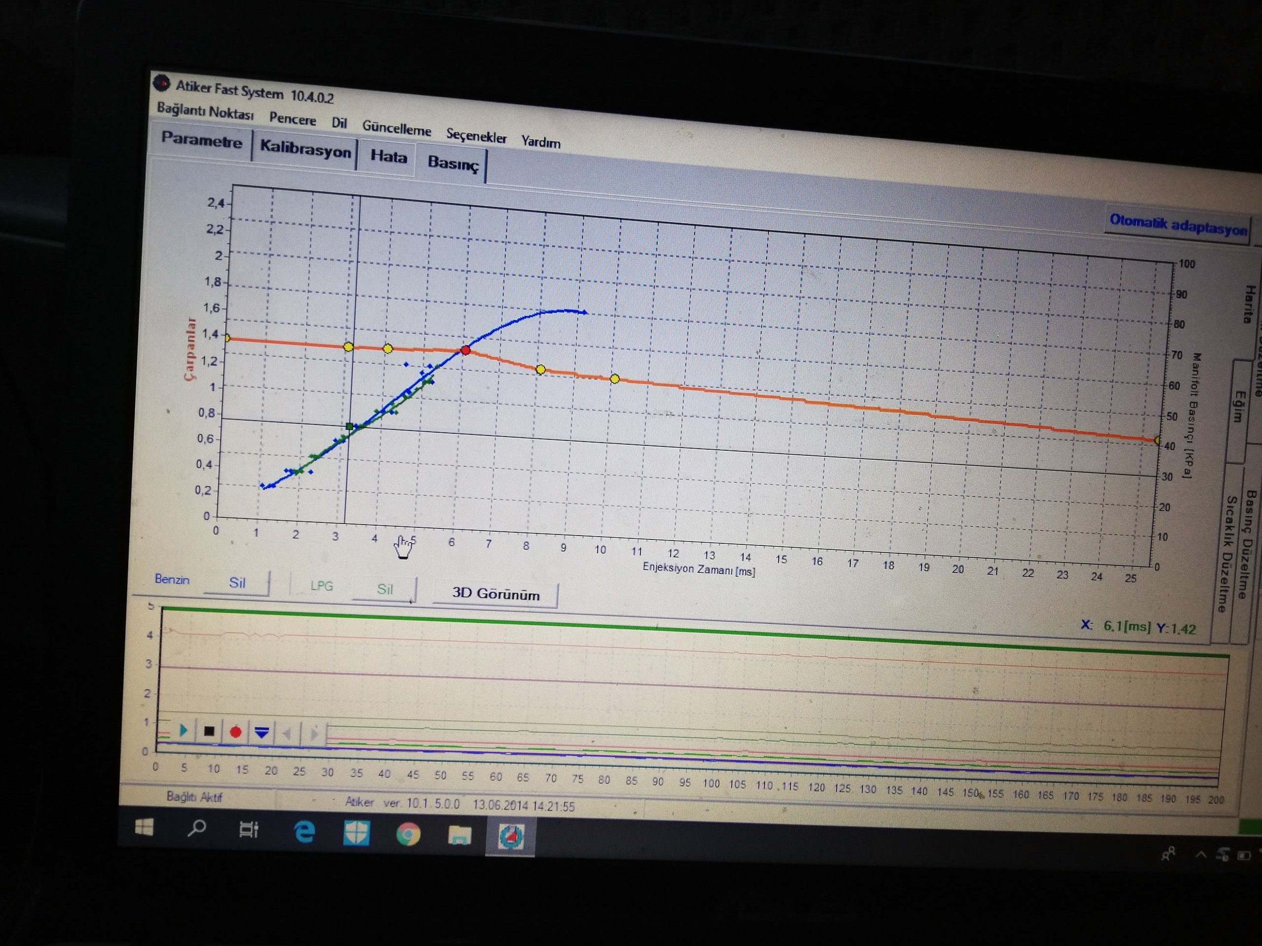This screenshot has height=946, width=1262.
Task: Select the yellow curve point near 8.5 ms
Action: coord(541,370)
